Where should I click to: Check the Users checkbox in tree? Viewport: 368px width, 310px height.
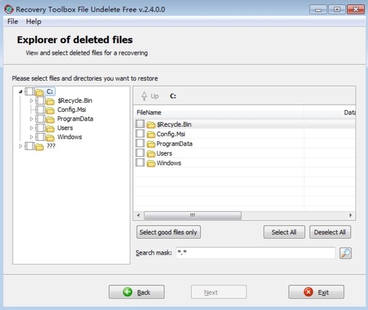[x=41, y=128]
